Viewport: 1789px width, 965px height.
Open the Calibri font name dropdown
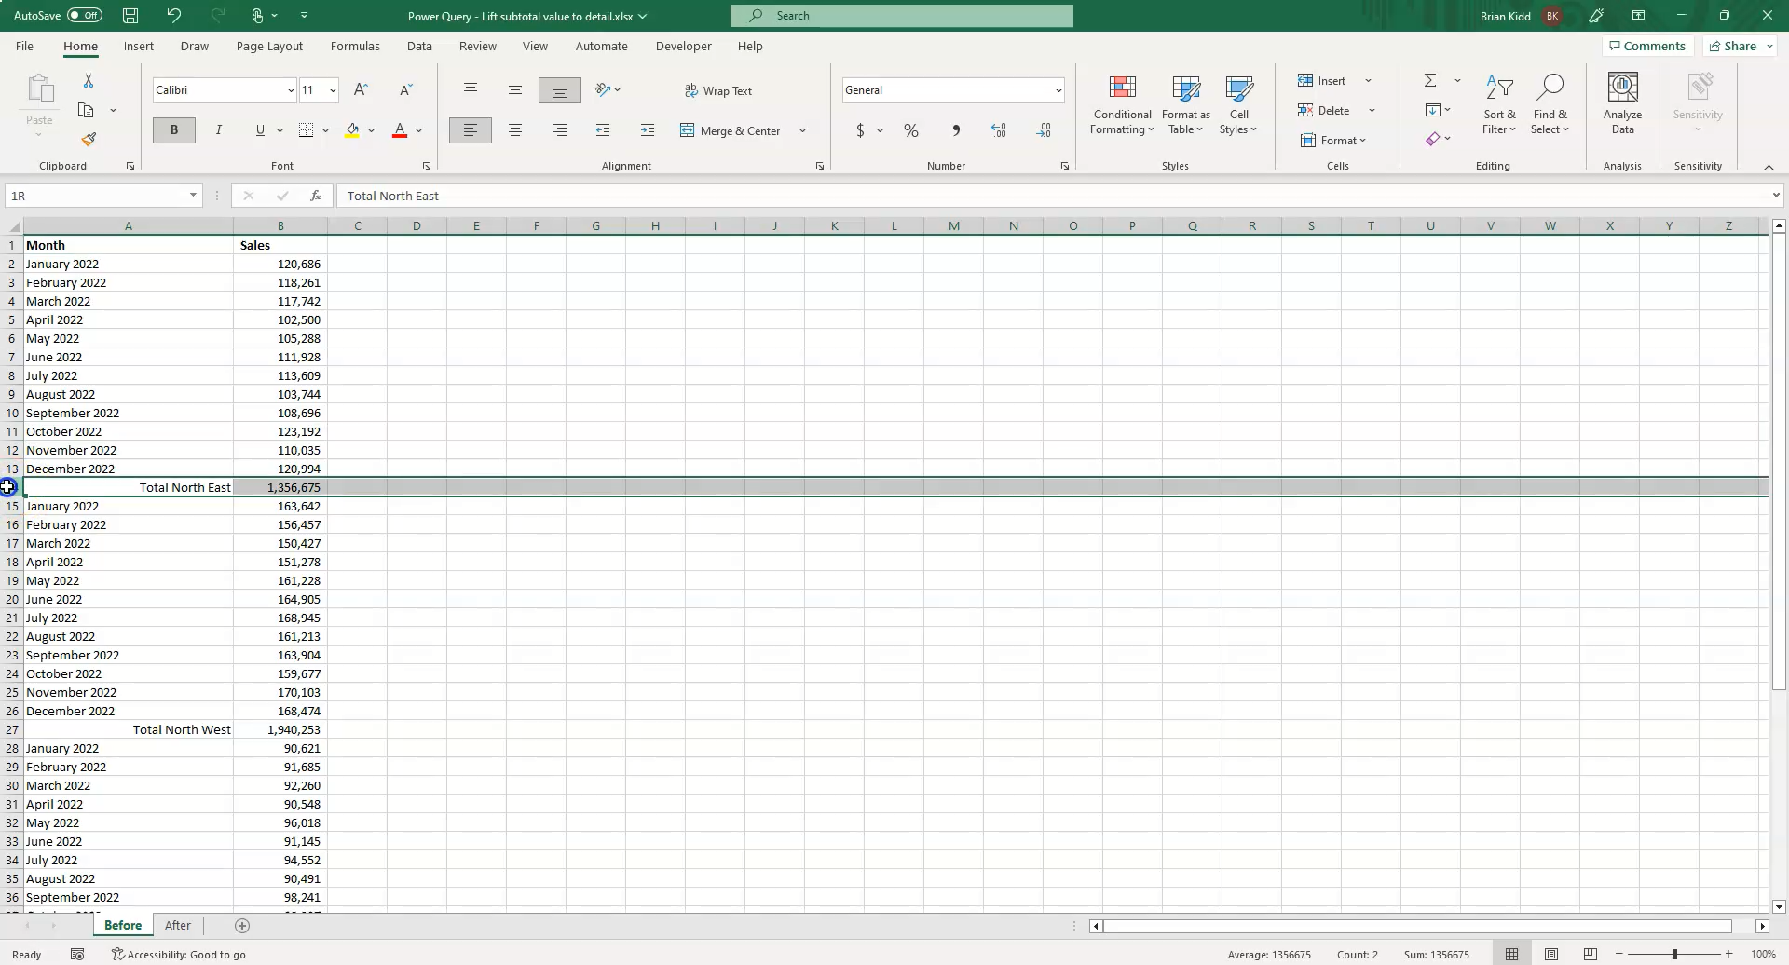click(x=291, y=90)
